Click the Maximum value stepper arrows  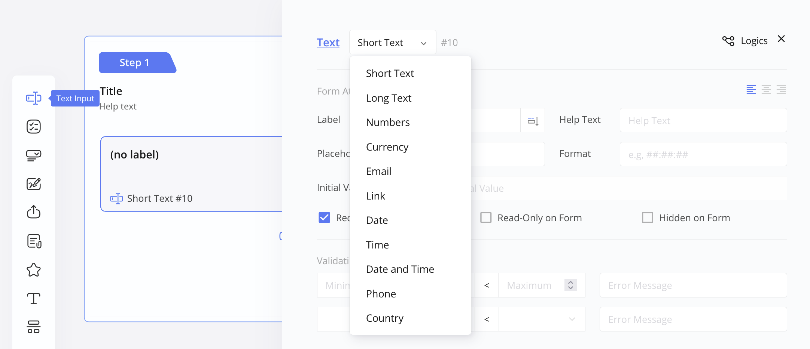click(x=570, y=285)
